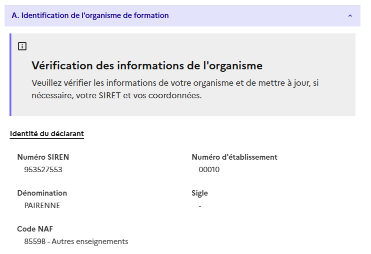Click the dash value under Sigle
The image size is (371, 254).
pyautogui.click(x=200, y=206)
